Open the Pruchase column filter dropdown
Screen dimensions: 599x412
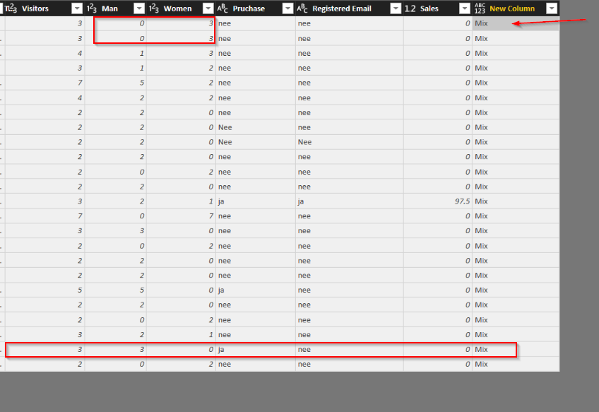287,8
